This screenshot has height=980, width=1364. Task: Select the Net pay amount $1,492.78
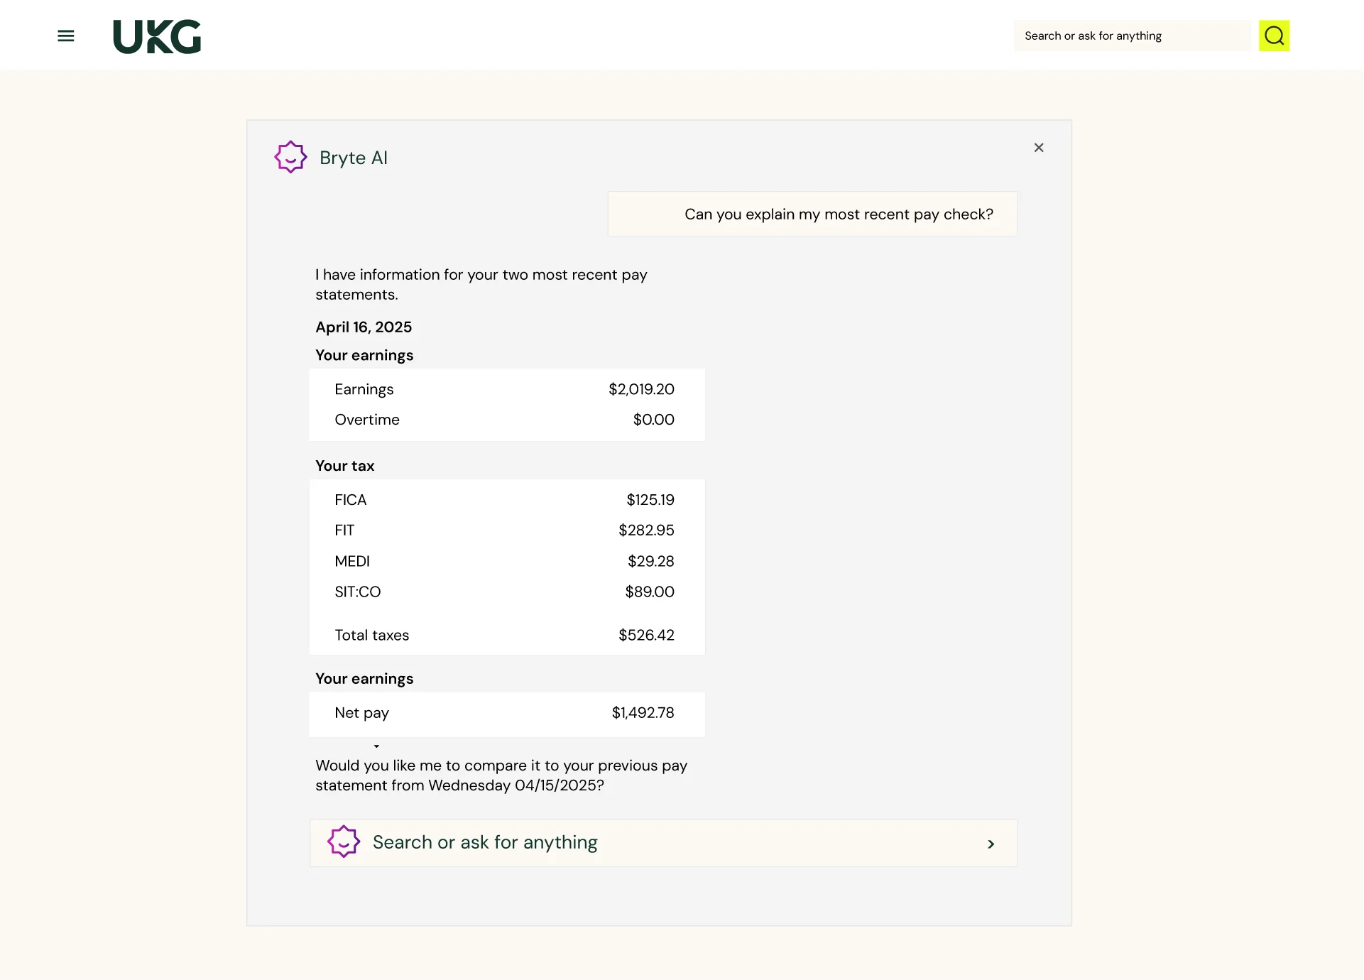click(643, 712)
